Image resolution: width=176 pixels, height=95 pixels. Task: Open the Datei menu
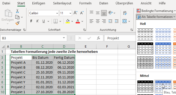tap(6, 3)
